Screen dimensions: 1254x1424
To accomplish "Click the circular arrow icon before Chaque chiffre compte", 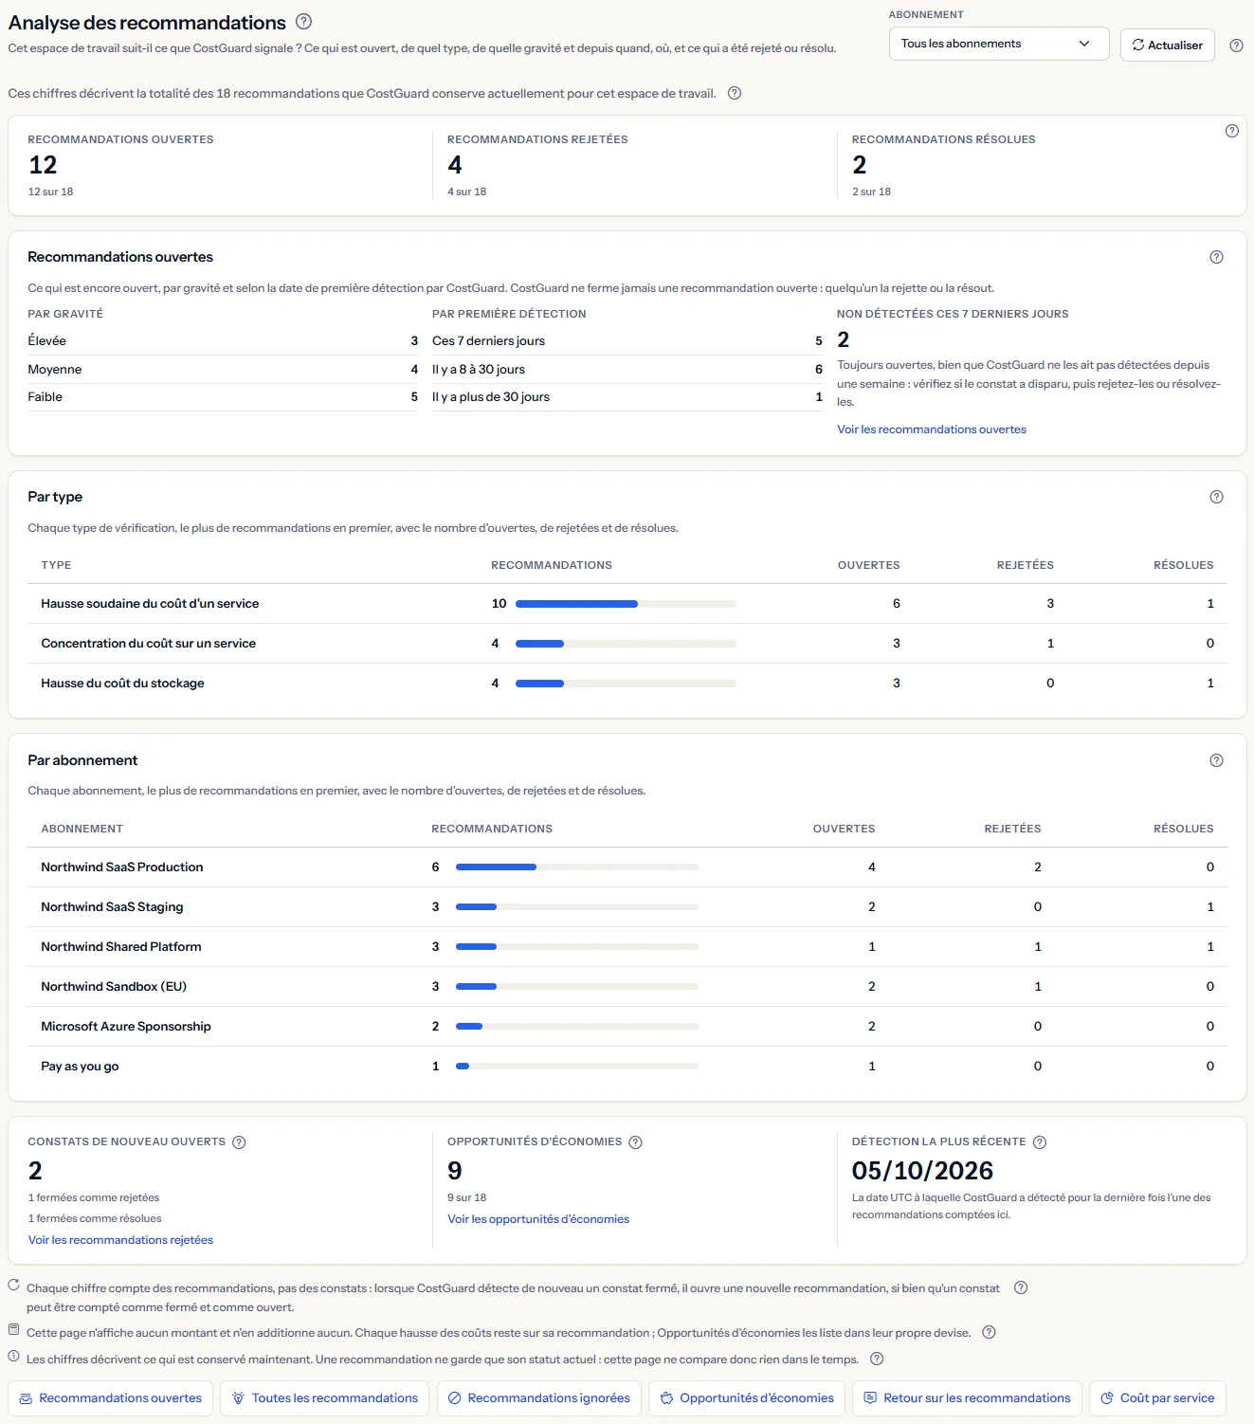I will click(x=13, y=1286).
